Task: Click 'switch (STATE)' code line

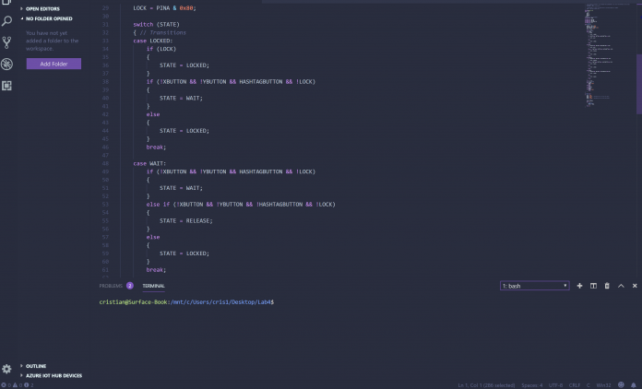Action: (x=156, y=25)
